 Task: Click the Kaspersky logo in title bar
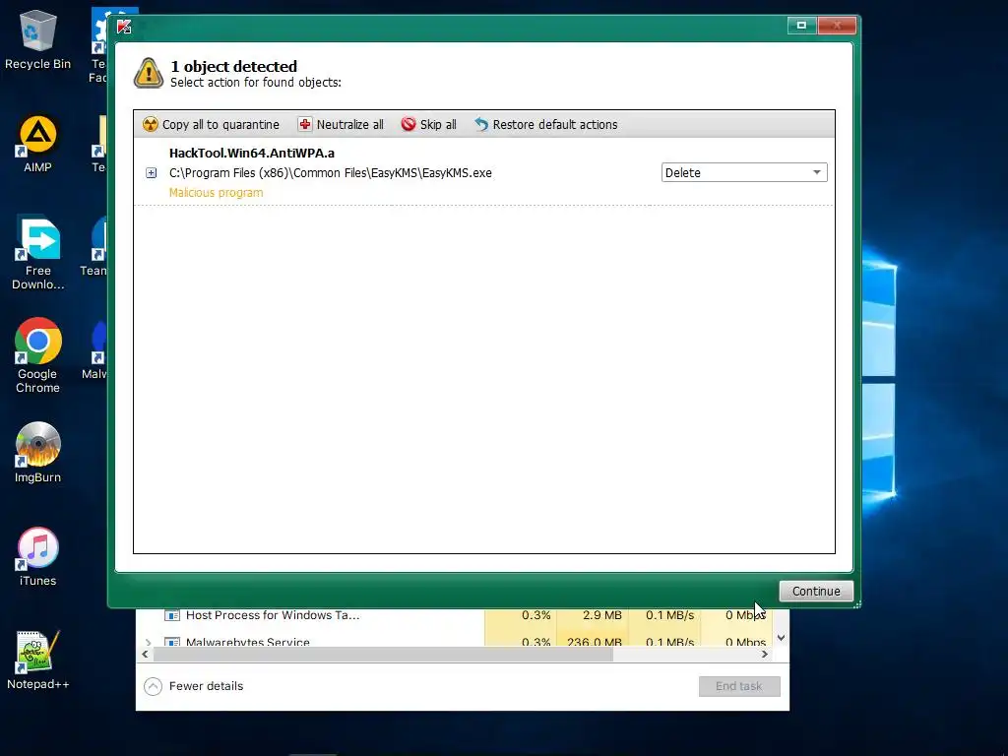pyautogui.click(x=124, y=27)
